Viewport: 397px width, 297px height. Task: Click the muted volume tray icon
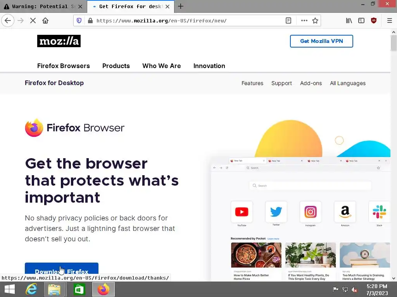tap(354, 289)
